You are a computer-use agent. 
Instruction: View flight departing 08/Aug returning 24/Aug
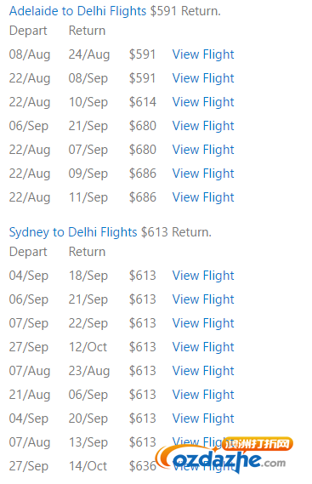point(203,54)
